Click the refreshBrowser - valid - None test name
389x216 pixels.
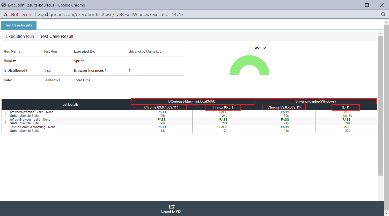click(x=30, y=120)
